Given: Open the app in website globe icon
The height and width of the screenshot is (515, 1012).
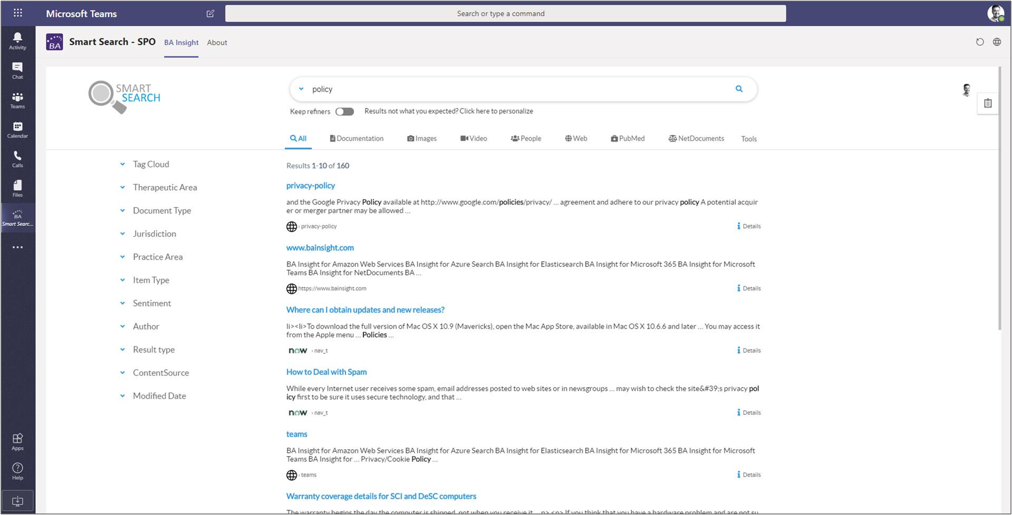Looking at the screenshot, I should click(997, 42).
